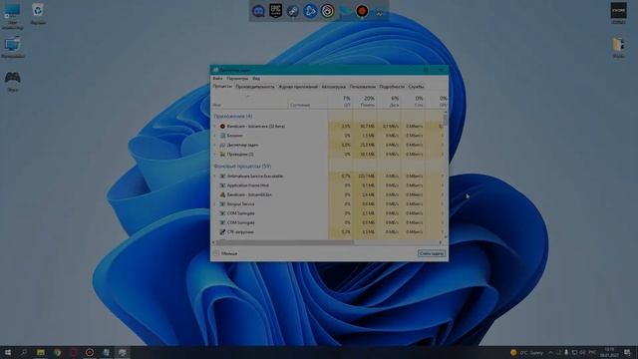Click the CTF-загрузчик pen icon
This screenshot has height=359, width=638.
pyautogui.click(x=222, y=232)
